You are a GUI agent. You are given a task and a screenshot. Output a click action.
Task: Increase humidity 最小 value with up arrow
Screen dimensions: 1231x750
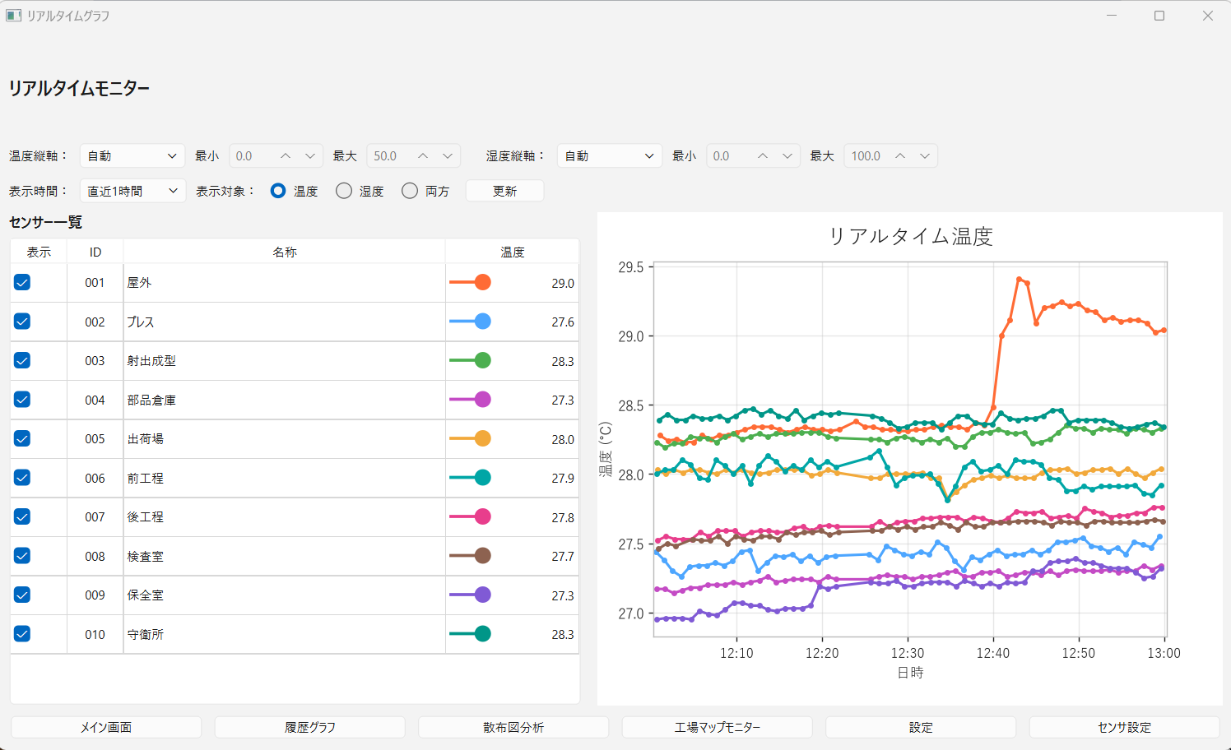tap(763, 155)
